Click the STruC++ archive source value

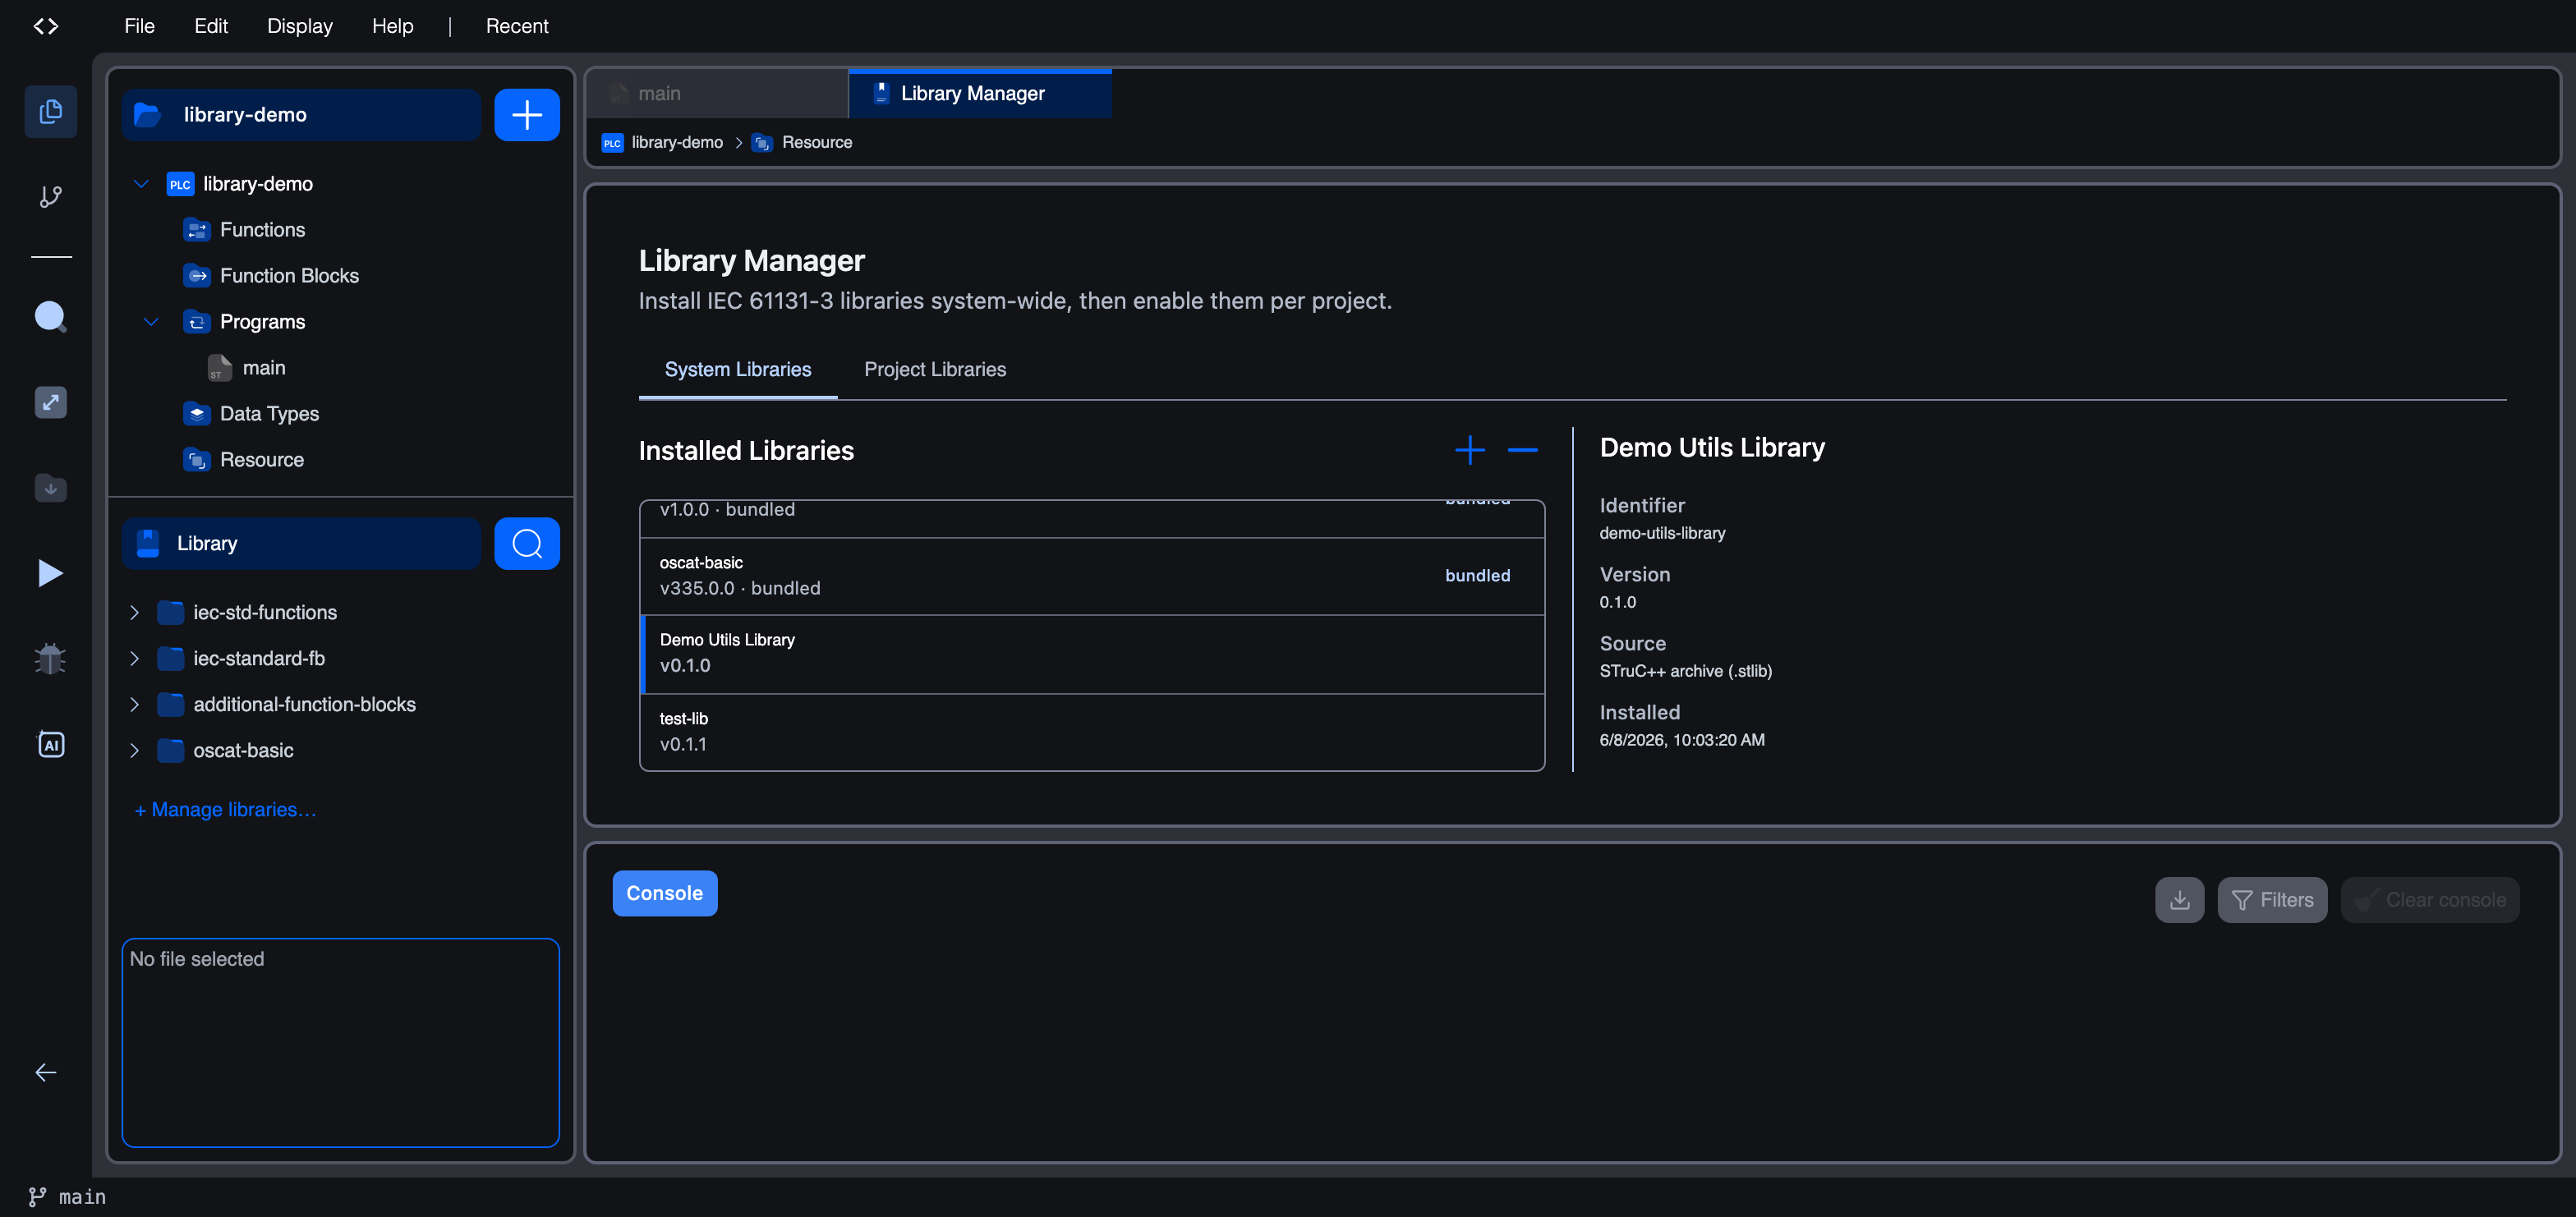[x=1685, y=671]
